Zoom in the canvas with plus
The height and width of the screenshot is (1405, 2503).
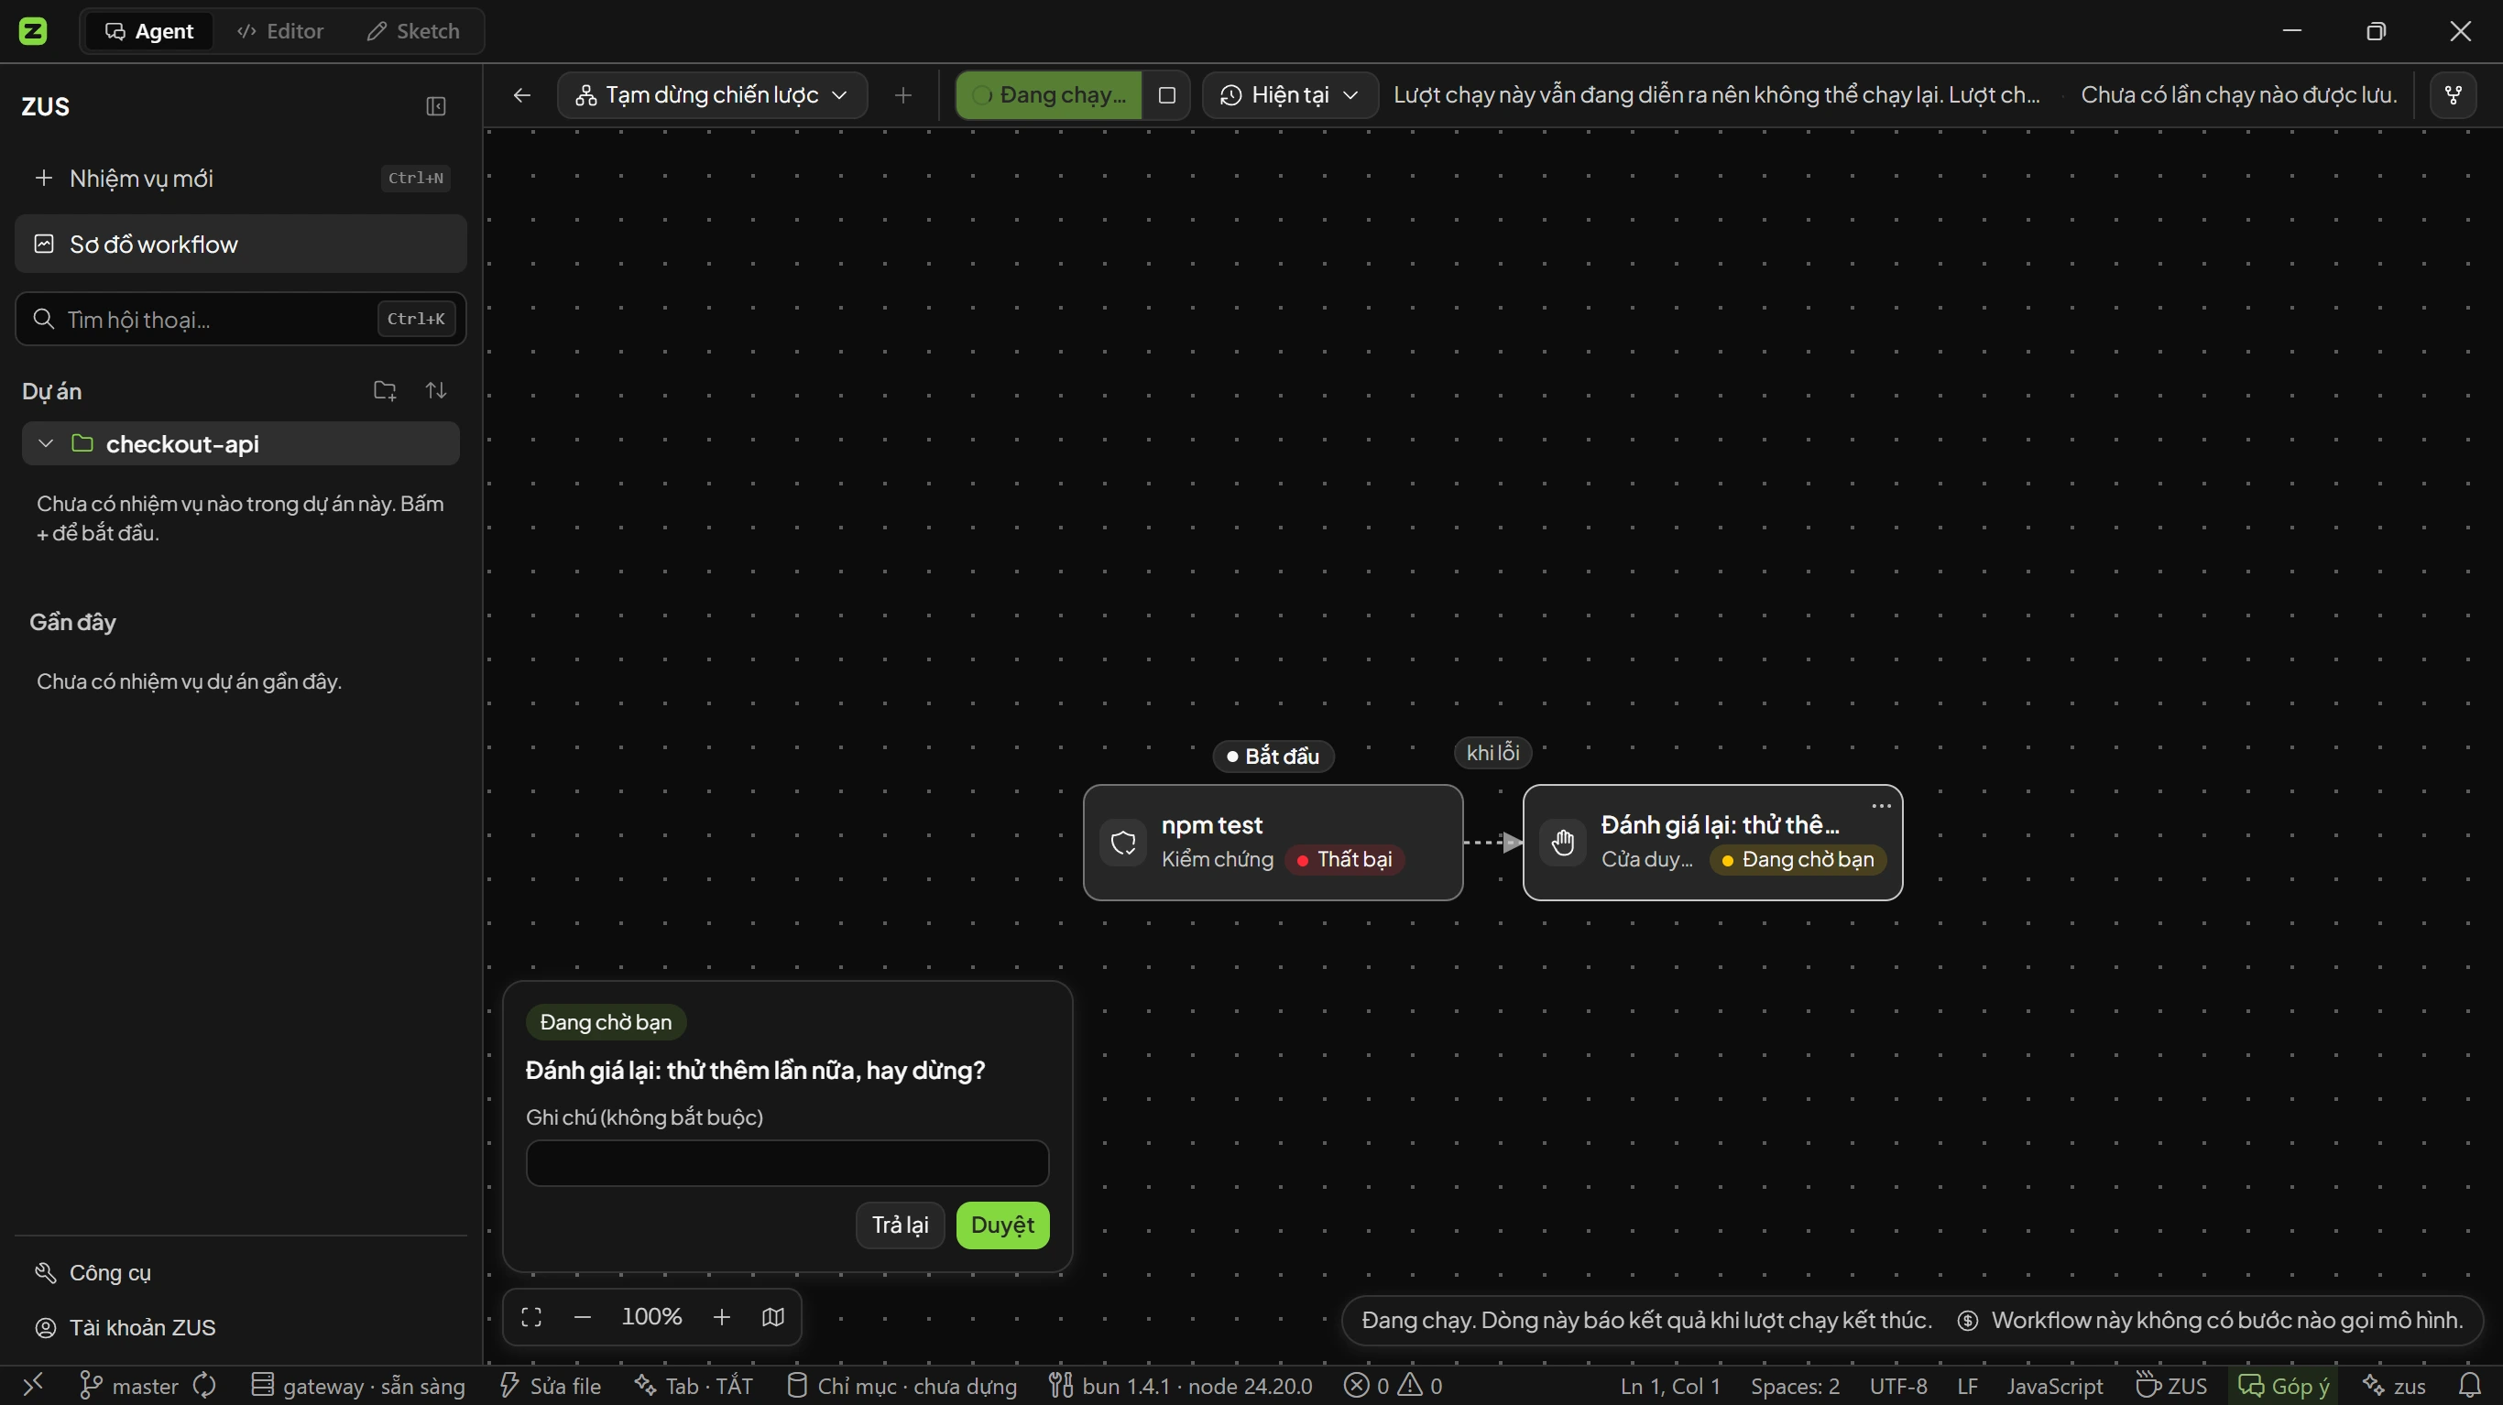click(722, 1318)
